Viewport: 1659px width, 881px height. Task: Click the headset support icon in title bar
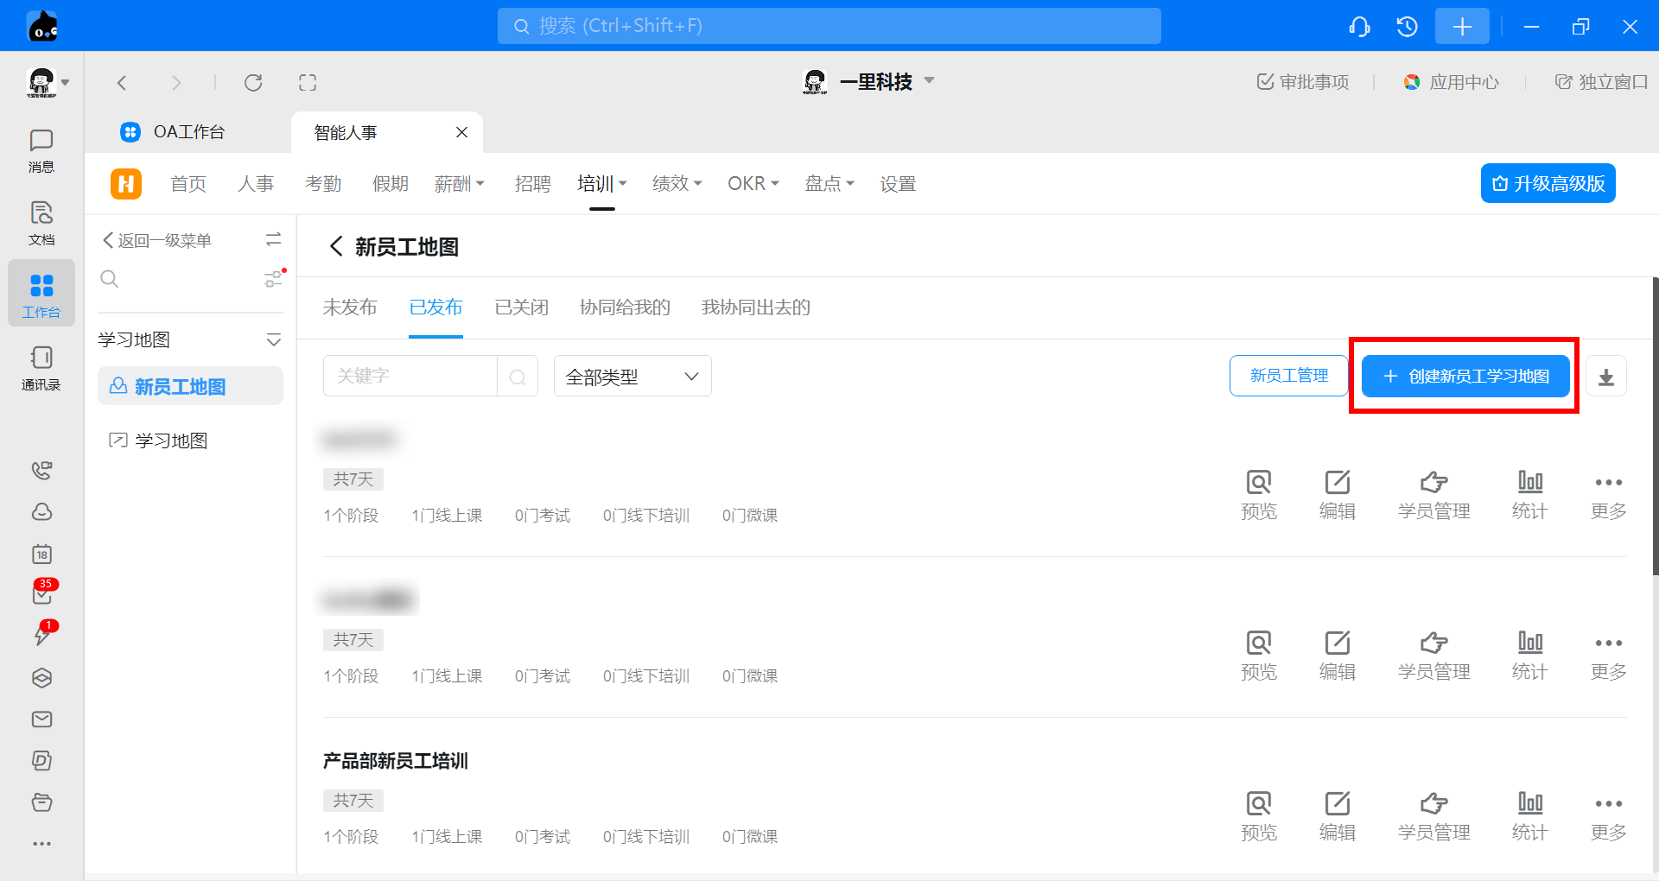click(1359, 27)
